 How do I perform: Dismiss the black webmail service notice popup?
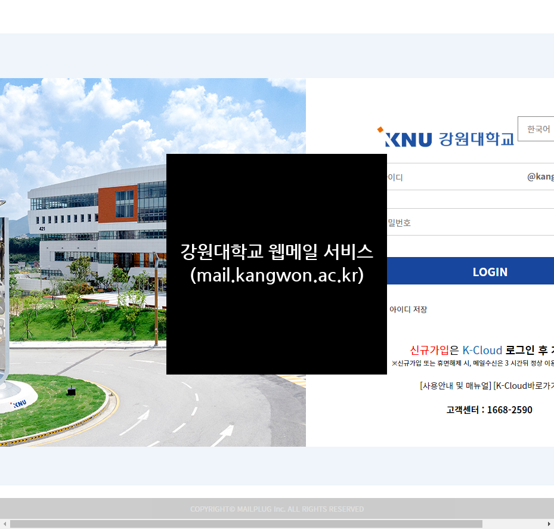click(277, 264)
